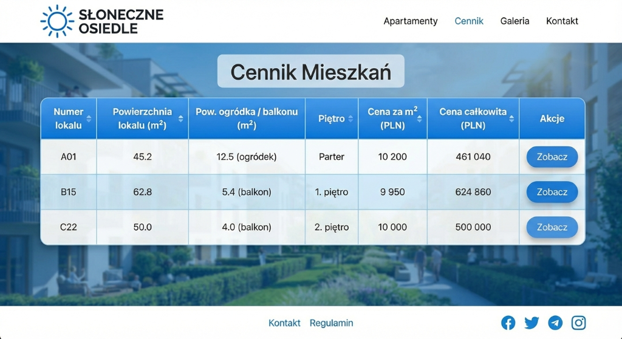Sort by Piętro column arrows
The height and width of the screenshot is (339, 622).
[x=350, y=118]
